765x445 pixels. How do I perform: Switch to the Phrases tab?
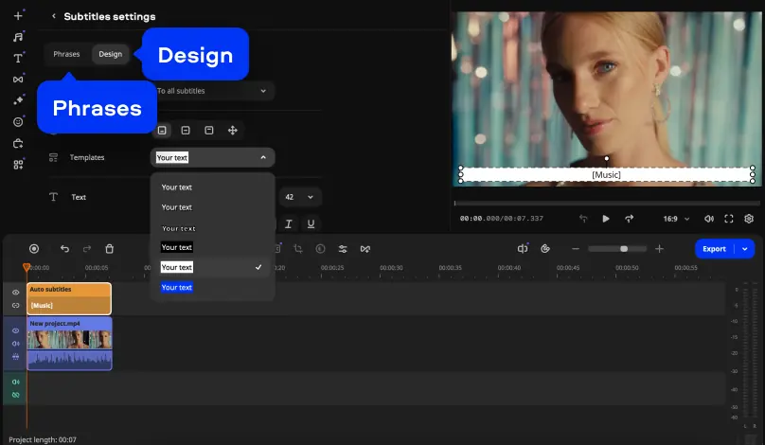[x=66, y=54]
